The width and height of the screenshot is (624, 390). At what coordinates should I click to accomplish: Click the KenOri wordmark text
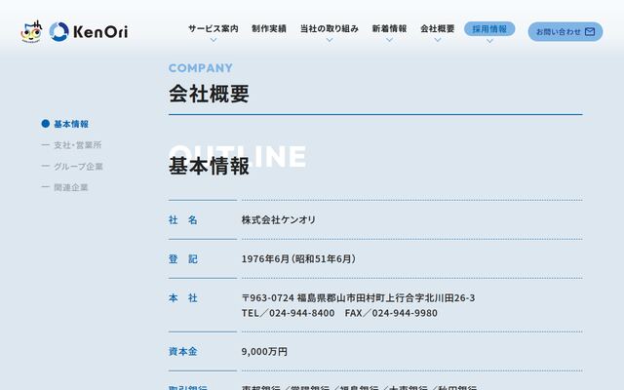coord(100,32)
